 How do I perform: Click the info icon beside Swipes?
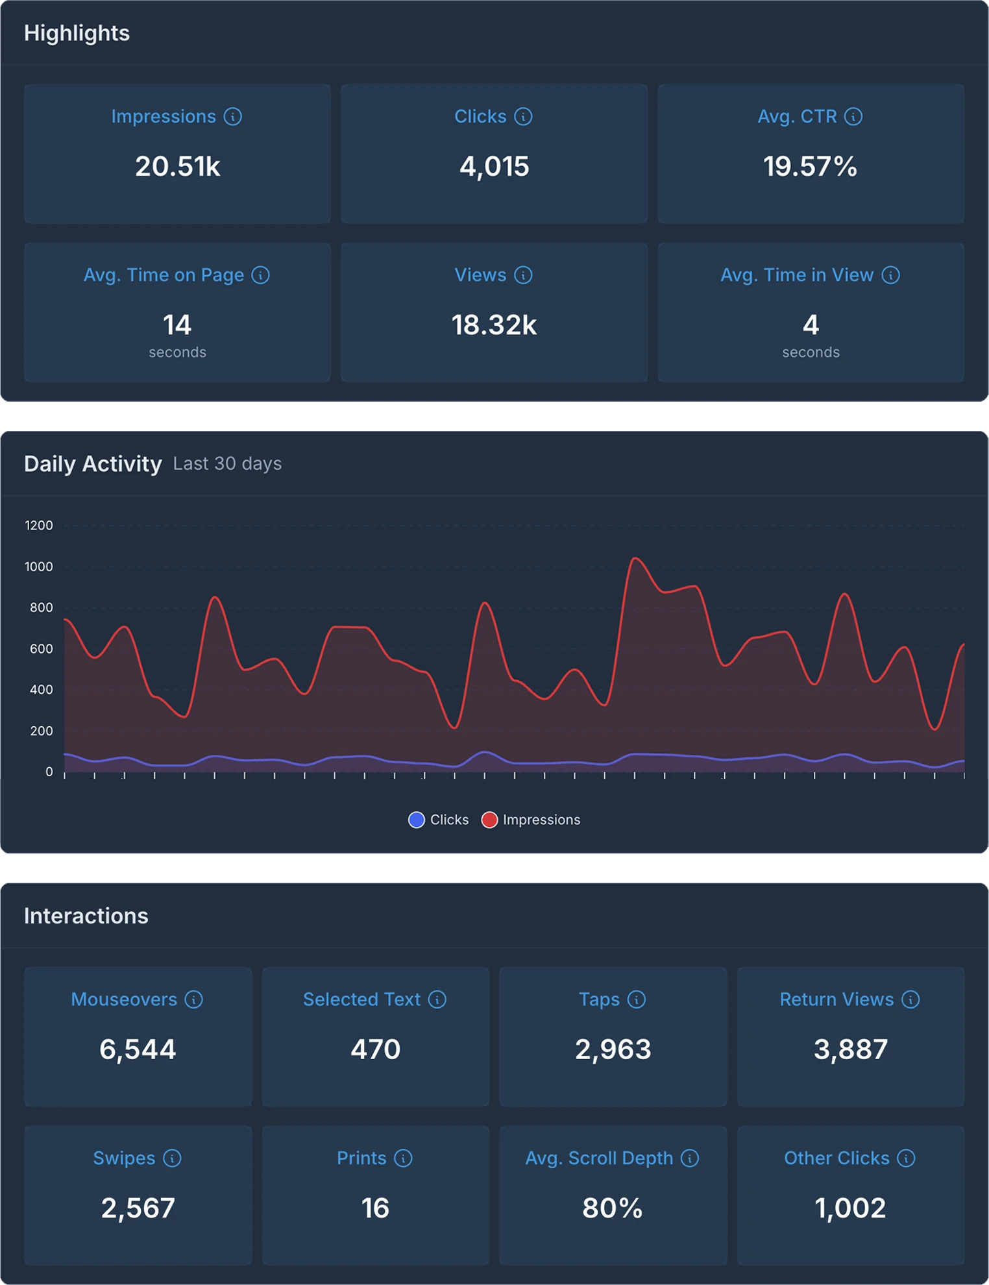pyautogui.click(x=172, y=1158)
